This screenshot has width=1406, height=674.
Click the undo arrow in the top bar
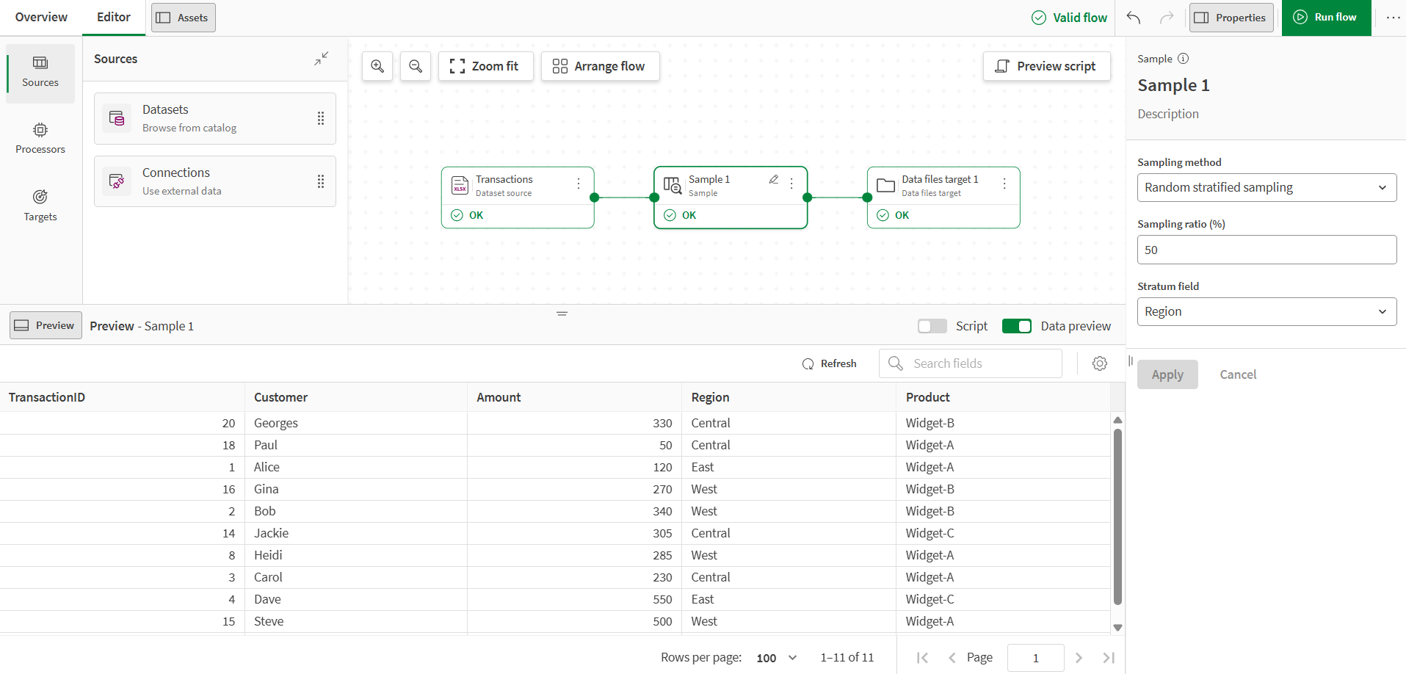(x=1133, y=17)
